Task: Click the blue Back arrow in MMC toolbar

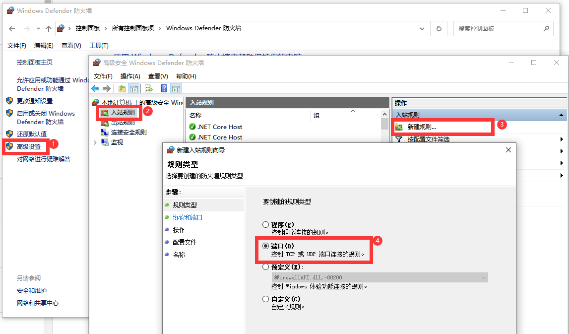Action: click(95, 88)
